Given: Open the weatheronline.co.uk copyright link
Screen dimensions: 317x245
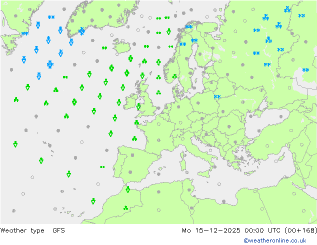Looking at the screenshot, I should [275, 240].
